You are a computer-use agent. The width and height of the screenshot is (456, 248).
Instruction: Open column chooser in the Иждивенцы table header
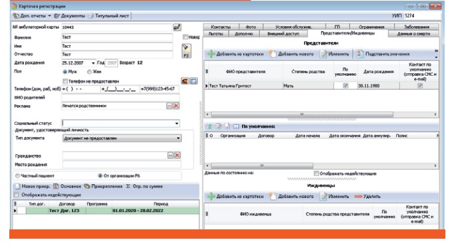point(207,213)
